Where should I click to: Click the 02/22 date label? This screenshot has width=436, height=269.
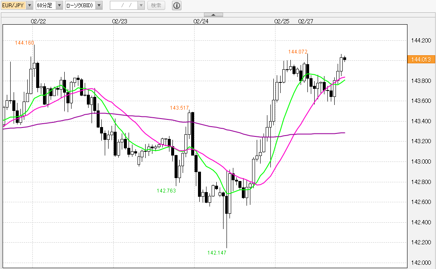[x=38, y=21]
